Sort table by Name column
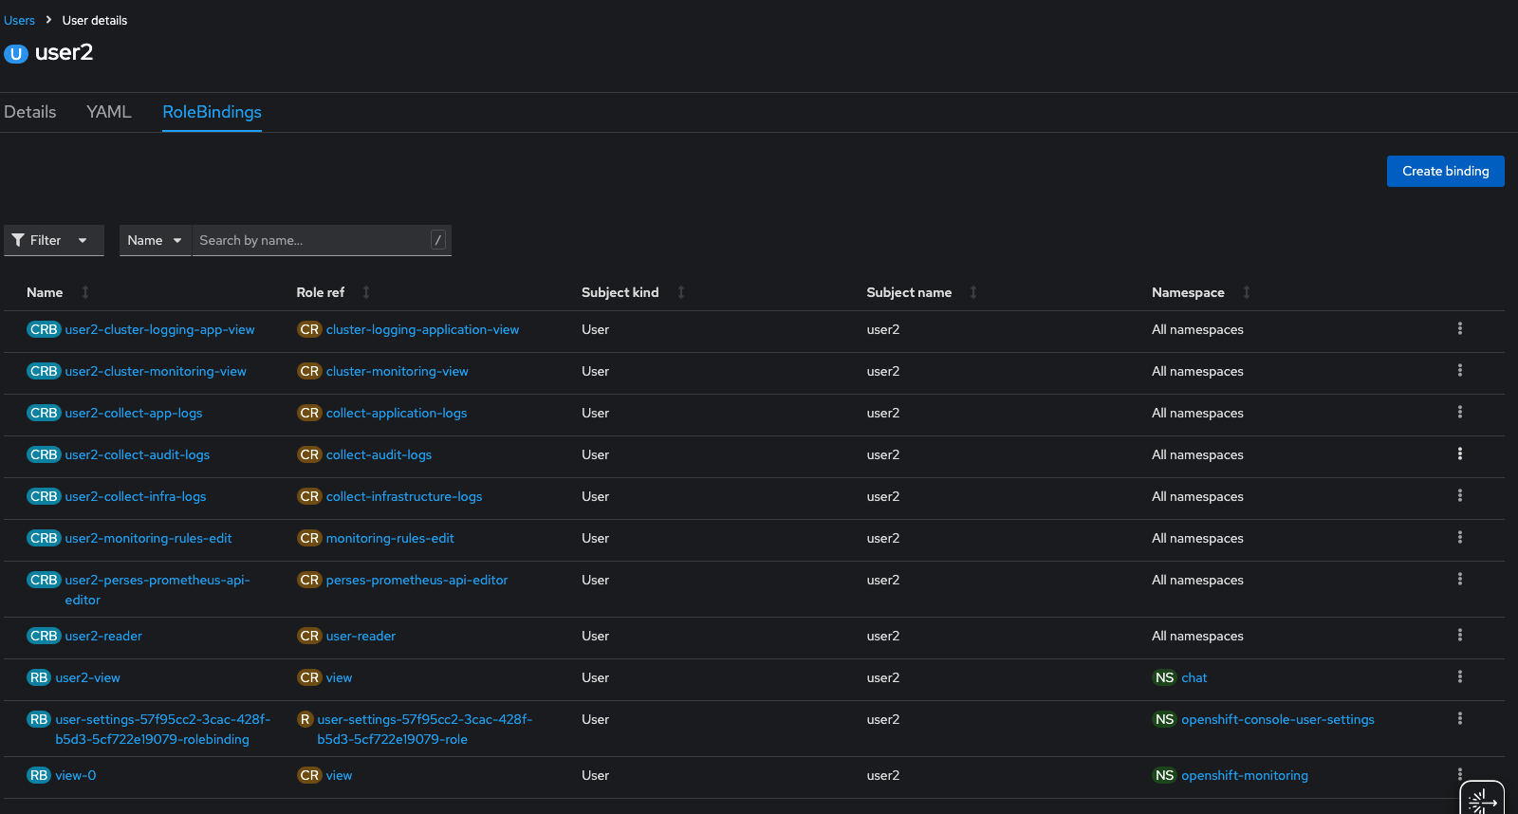Image resolution: width=1518 pixels, height=814 pixels. coord(45,292)
